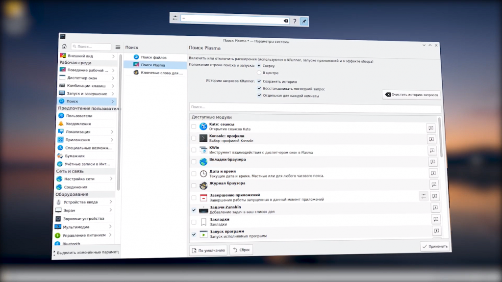The height and width of the screenshot is (282, 502).
Task: Open Ключевые слова для веб subpage
Action: click(x=155, y=73)
